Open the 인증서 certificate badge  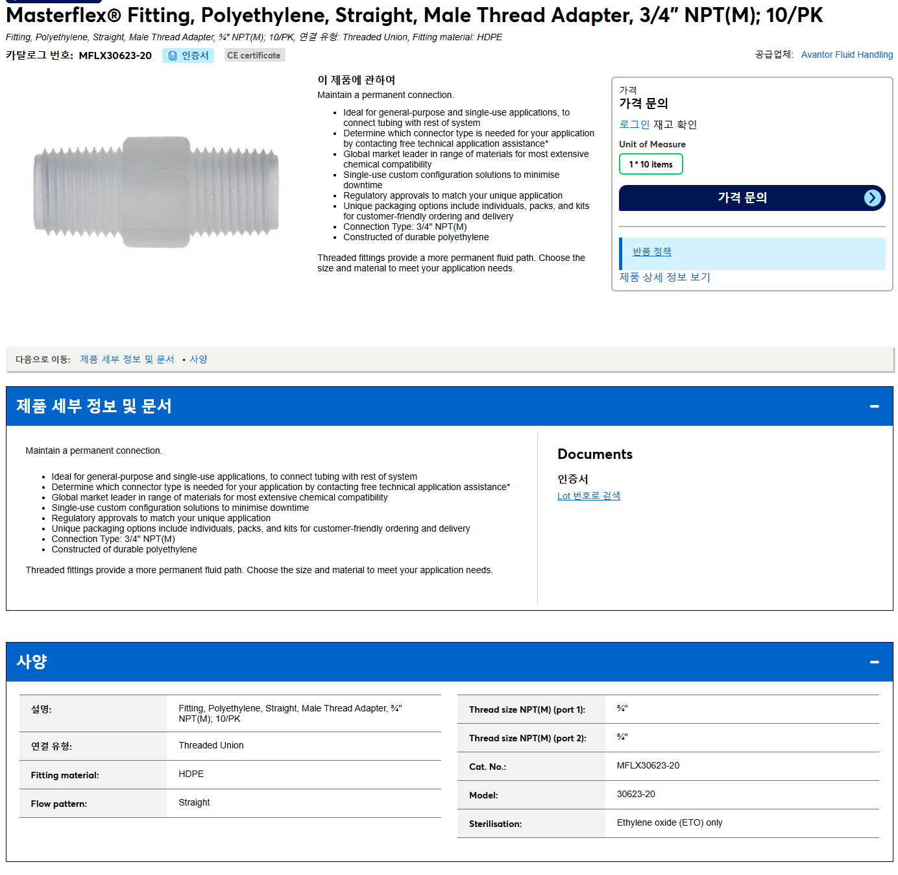188,56
